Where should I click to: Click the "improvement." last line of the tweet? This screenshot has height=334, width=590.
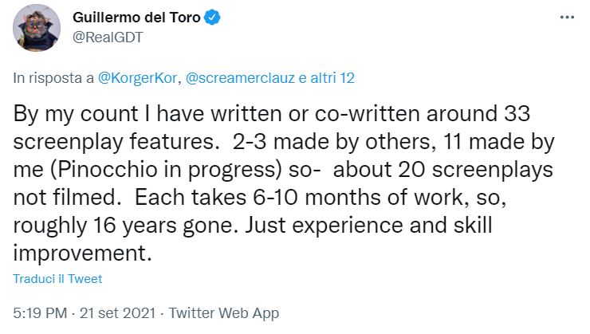pos(82,253)
